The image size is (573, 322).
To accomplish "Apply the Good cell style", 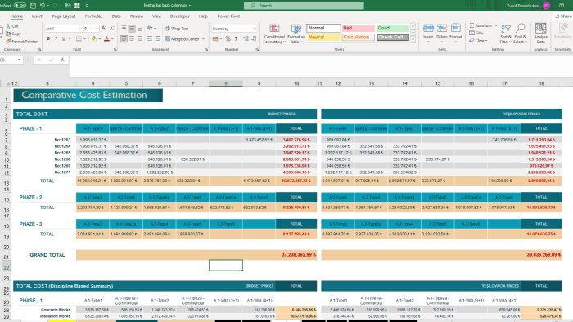I will coord(392,28).
